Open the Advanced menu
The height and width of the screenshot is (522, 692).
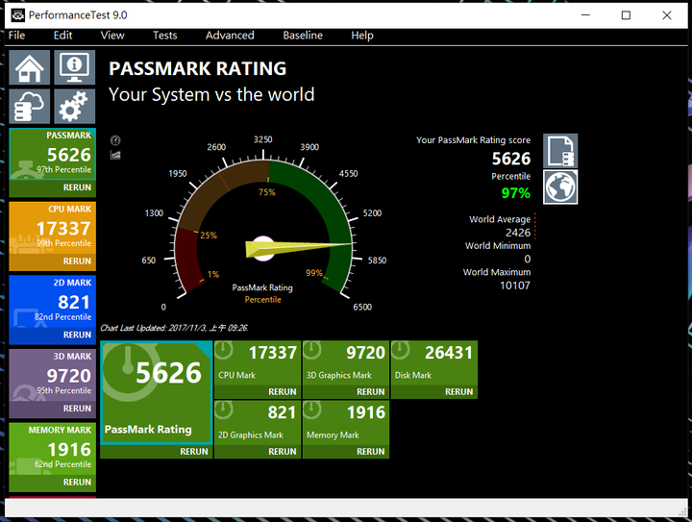click(x=230, y=36)
